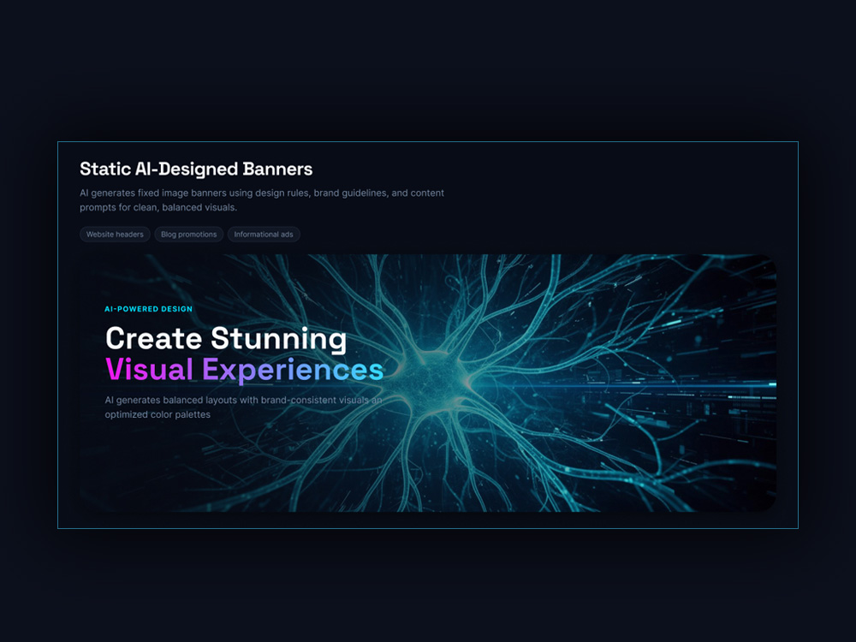The height and width of the screenshot is (642, 856).
Task: Click the Website headers tag
Action: 115,235
